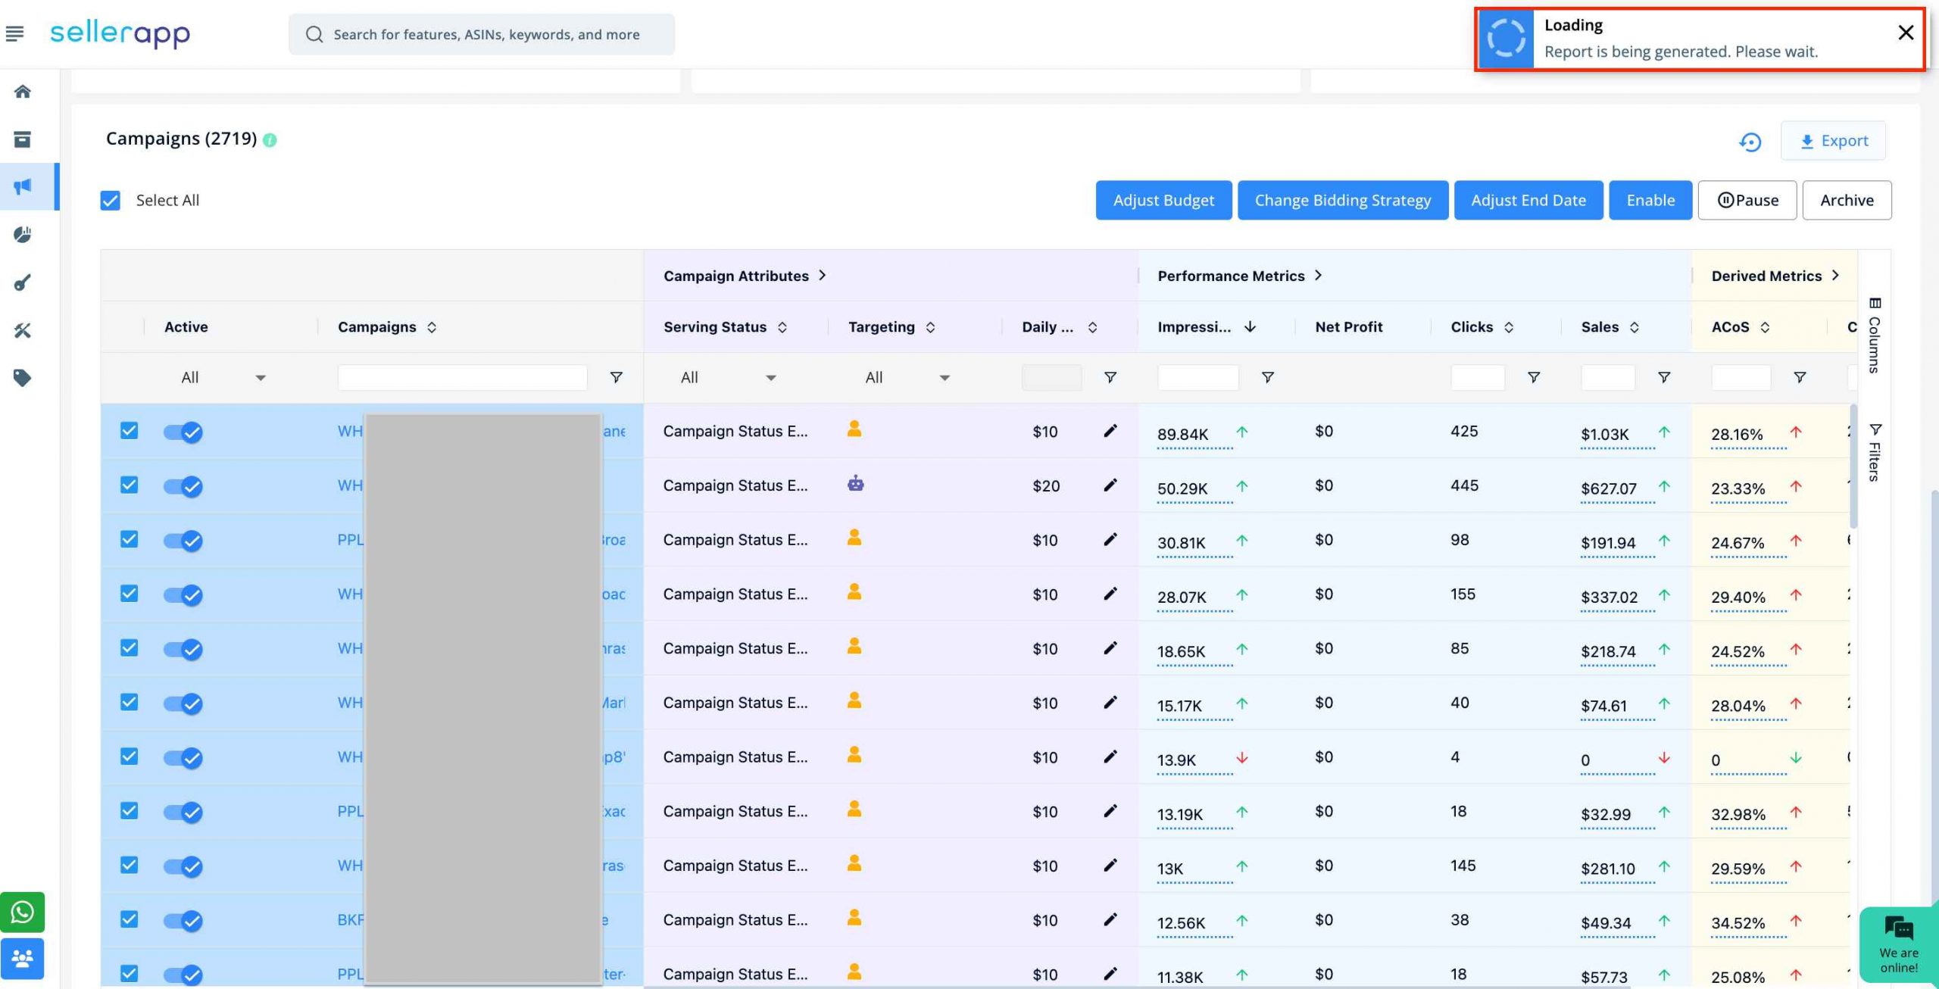Click the refresh history icon beside Export
This screenshot has width=1939, height=989.
pyautogui.click(x=1750, y=142)
